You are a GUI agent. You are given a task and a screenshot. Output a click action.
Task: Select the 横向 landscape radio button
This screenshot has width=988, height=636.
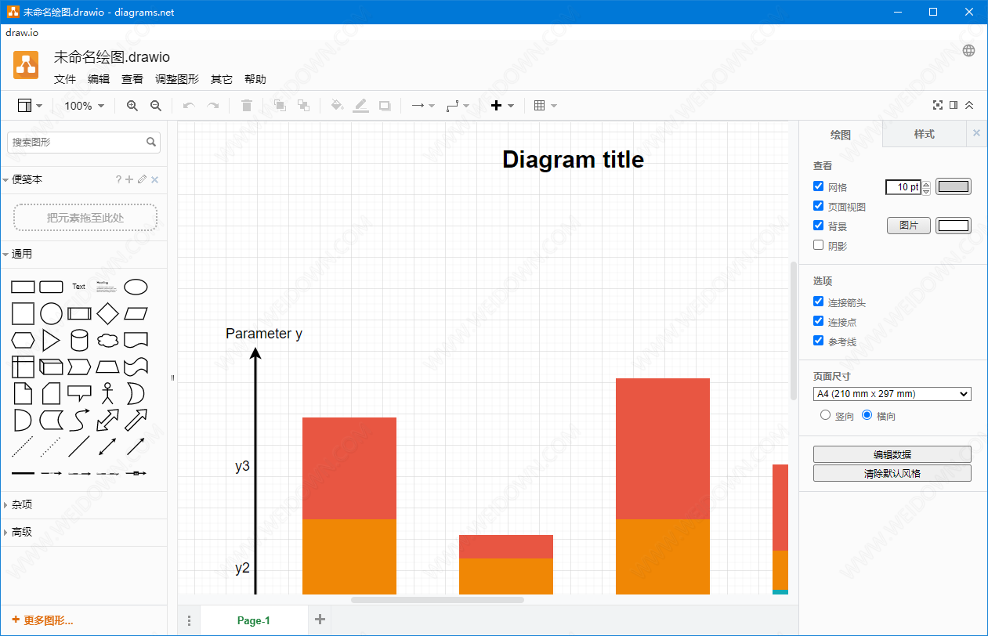pyautogui.click(x=867, y=415)
